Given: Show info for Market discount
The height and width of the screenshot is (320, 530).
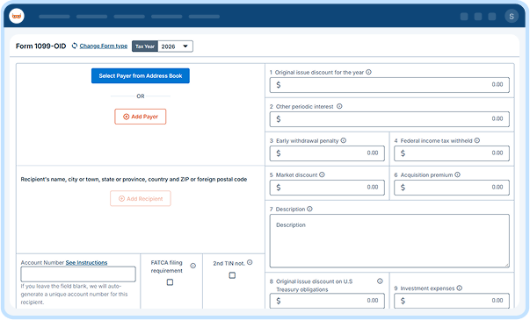Looking at the screenshot, I should coord(322,174).
